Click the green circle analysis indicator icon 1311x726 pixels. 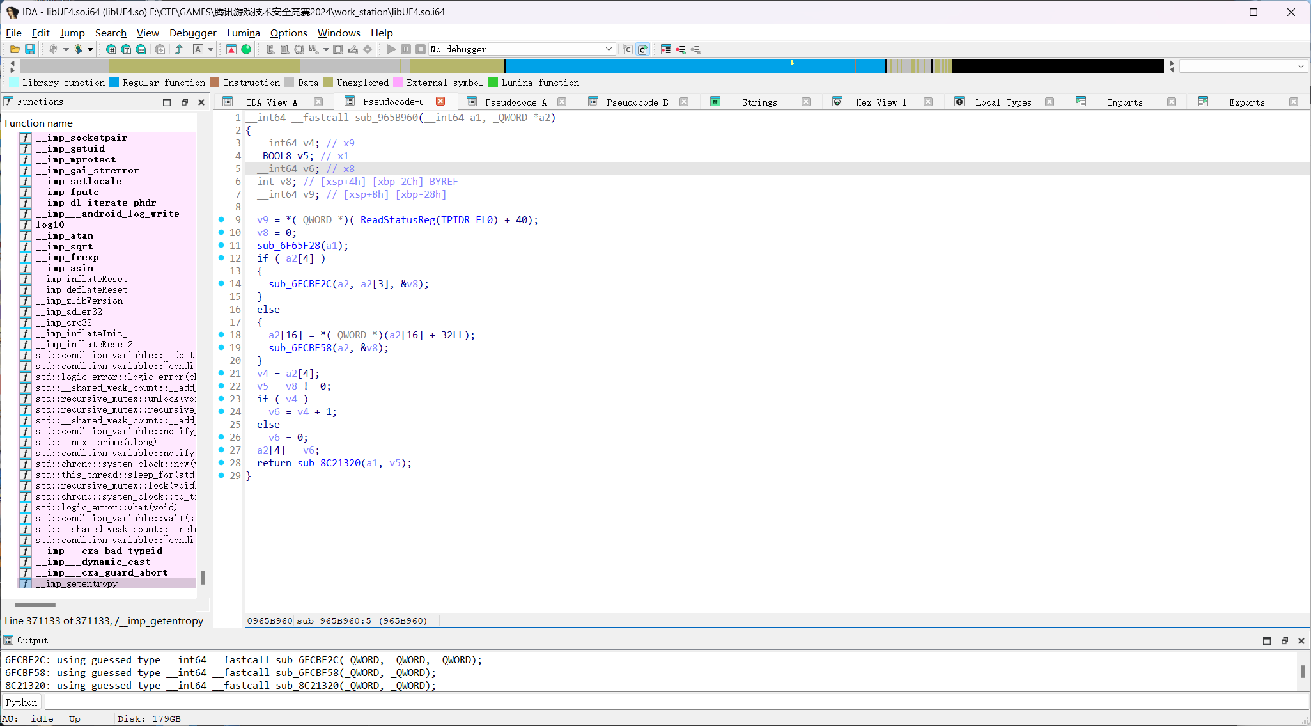coord(246,49)
